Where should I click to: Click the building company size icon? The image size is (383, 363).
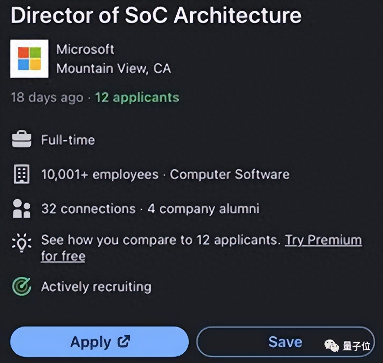coord(22,174)
